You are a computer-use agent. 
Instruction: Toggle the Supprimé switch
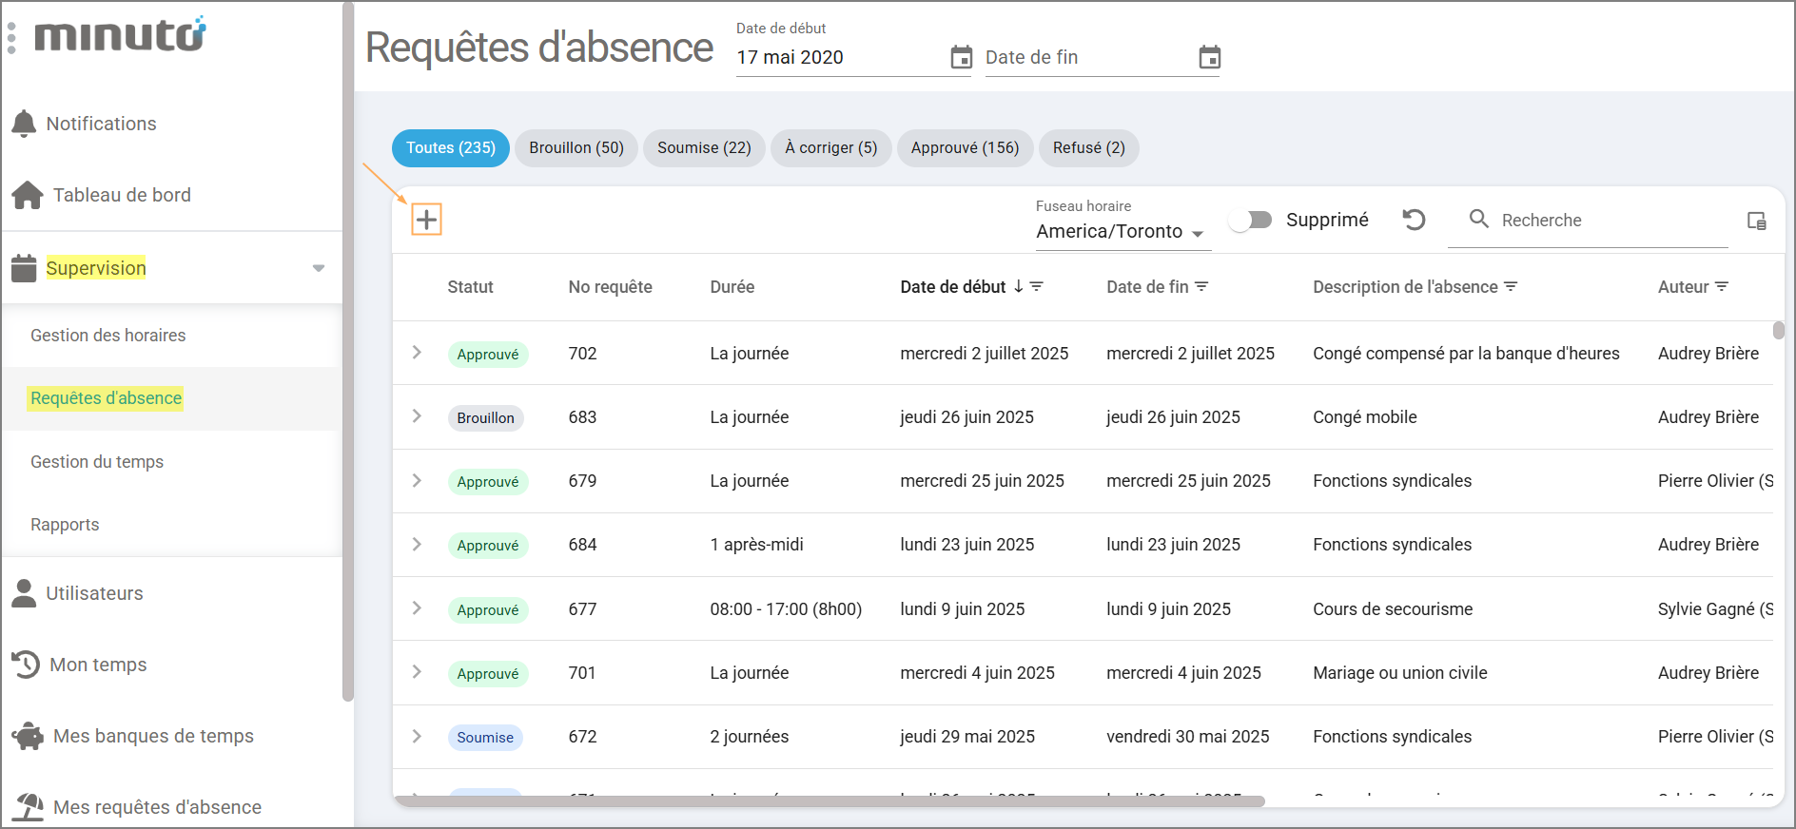(1250, 220)
